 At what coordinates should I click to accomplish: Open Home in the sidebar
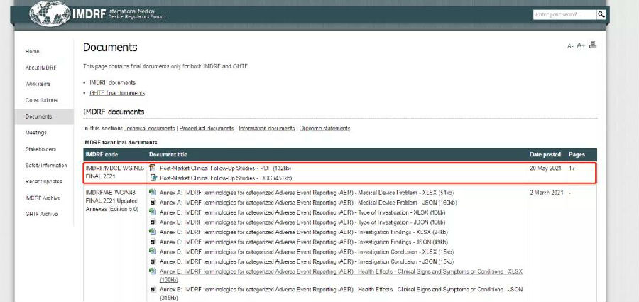coord(32,51)
